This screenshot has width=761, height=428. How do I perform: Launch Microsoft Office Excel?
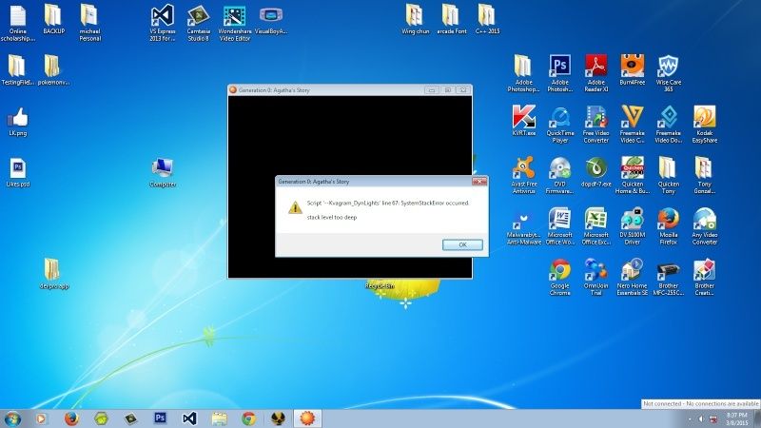tap(596, 226)
